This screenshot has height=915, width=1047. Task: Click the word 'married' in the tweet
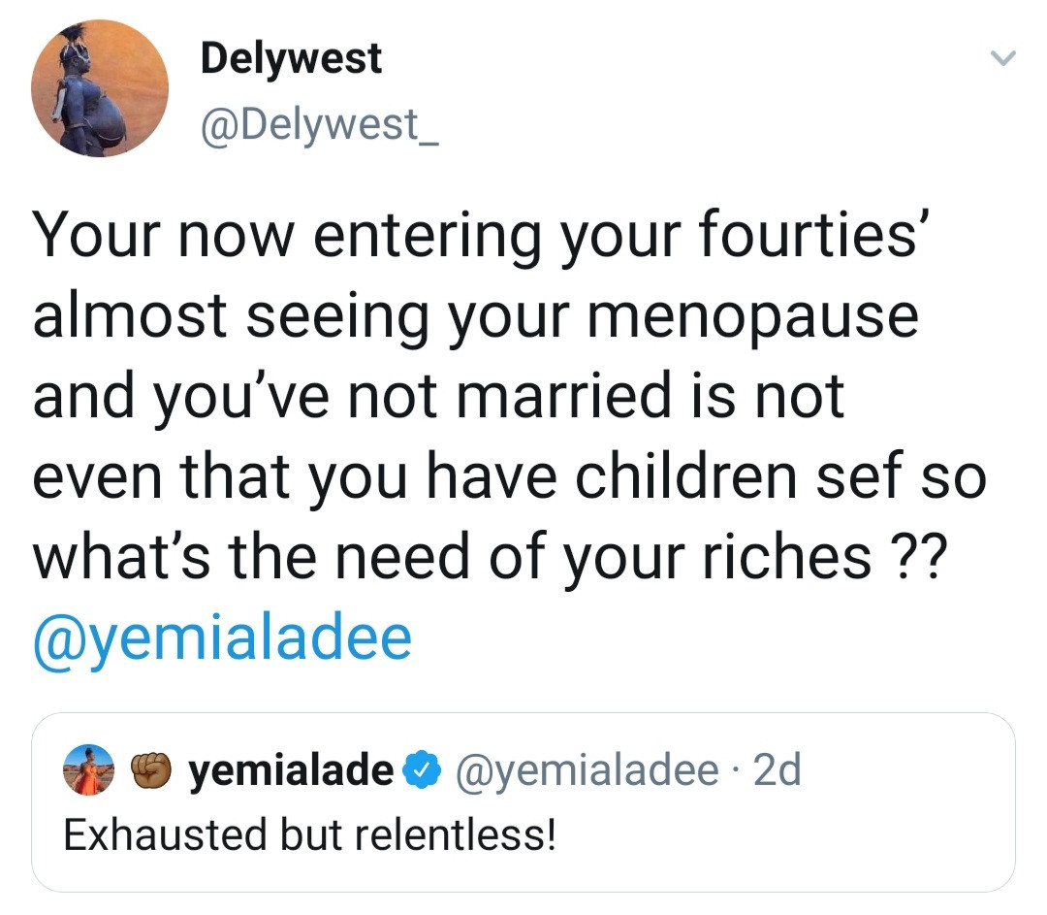pyautogui.click(x=531, y=398)
